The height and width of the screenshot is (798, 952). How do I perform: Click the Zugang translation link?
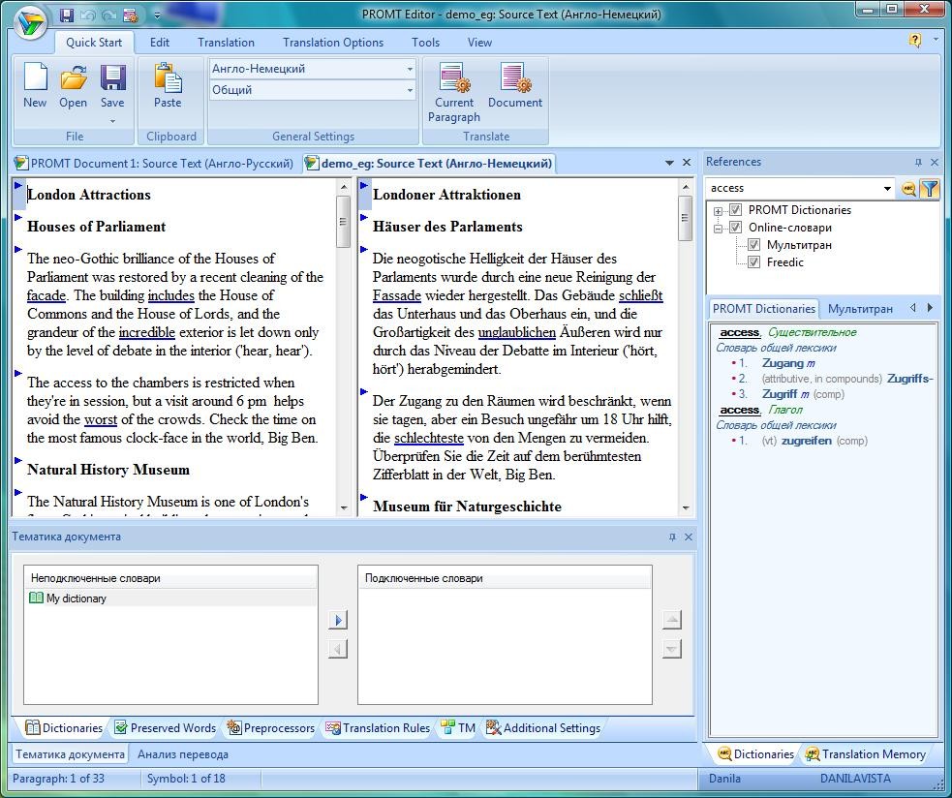[783, 363]
